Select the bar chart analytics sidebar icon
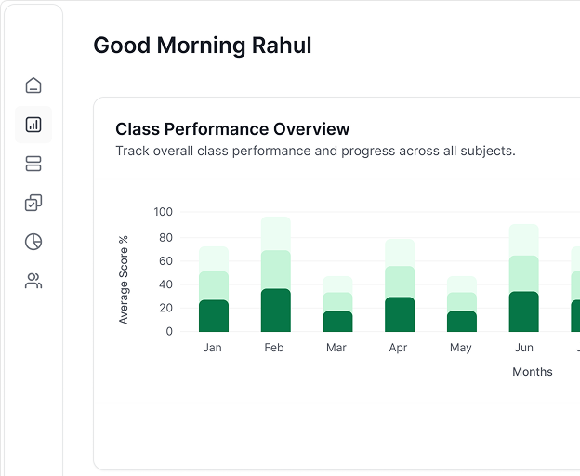Image resolution: width=580 pixels, height=476 pixels. coord(33,124)
